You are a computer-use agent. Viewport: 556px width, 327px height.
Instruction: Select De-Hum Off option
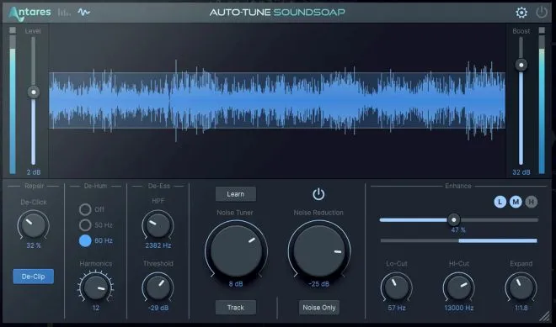tap(85, 209)
